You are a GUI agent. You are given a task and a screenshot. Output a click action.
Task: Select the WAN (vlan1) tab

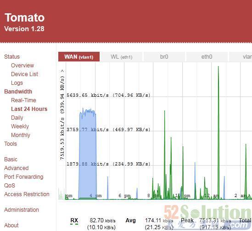click(x=79, y=57)
